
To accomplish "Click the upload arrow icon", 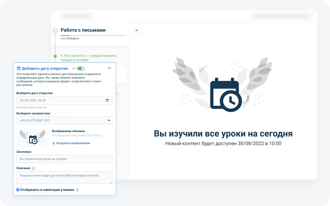I will click(x=54, y=143).
